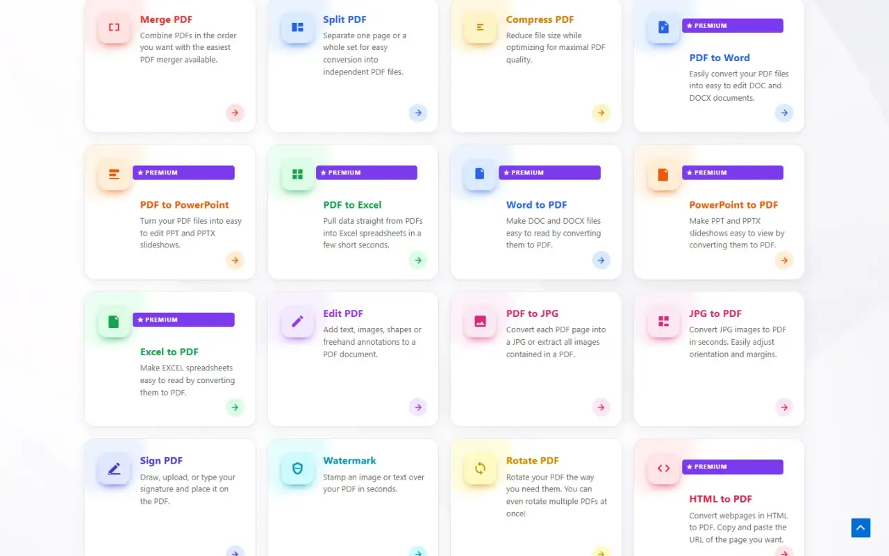Open the PowerPoint to PDF title link
This screenshot has width=889, height=556.
click(733, 205)
